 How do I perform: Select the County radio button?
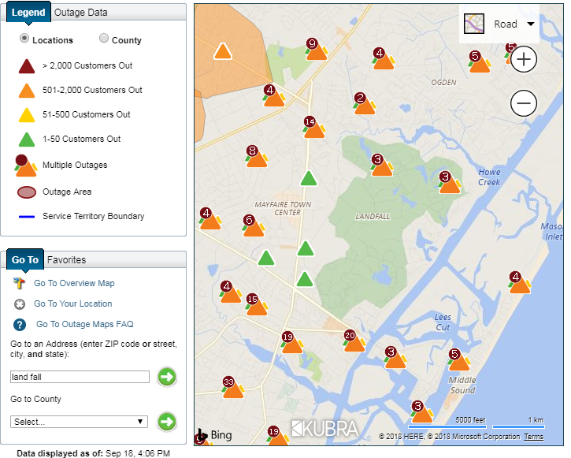pos(104,39)
